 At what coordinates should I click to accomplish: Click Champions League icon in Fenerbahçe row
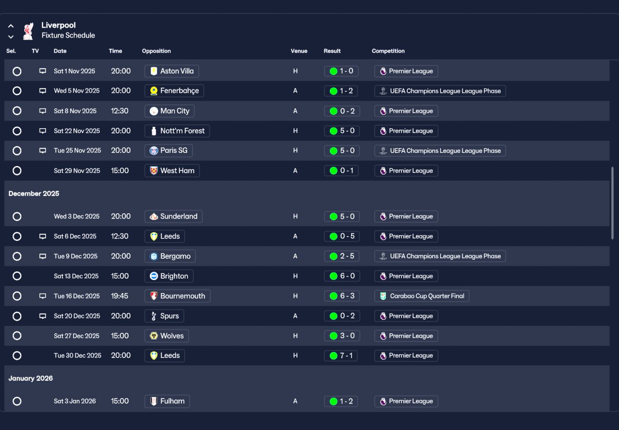click(x=383, y=91)
